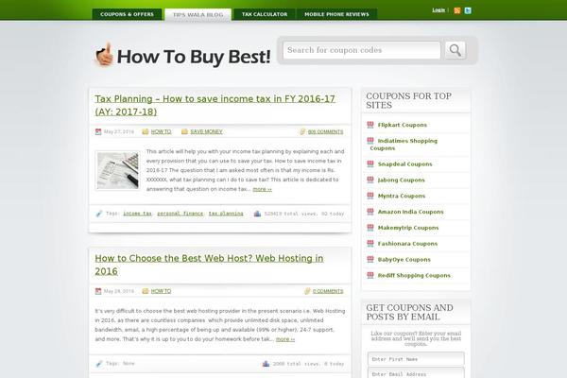Click the coupon icon beside Snapdeal Coupons
The image size is (567, 378).
click(x=370, y=163)
